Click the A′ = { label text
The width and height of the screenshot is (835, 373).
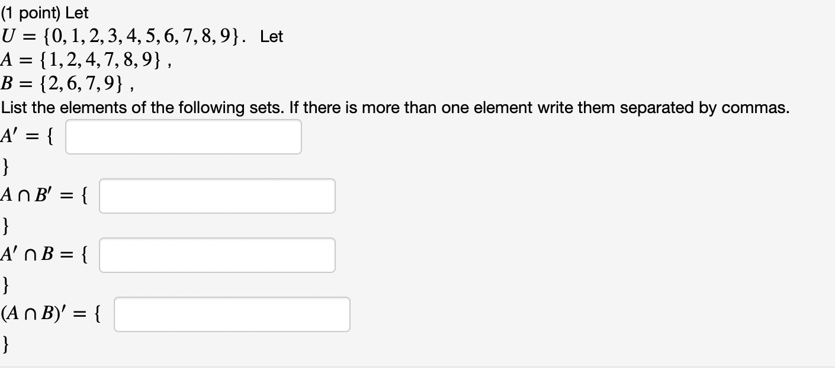pos(27,136)
